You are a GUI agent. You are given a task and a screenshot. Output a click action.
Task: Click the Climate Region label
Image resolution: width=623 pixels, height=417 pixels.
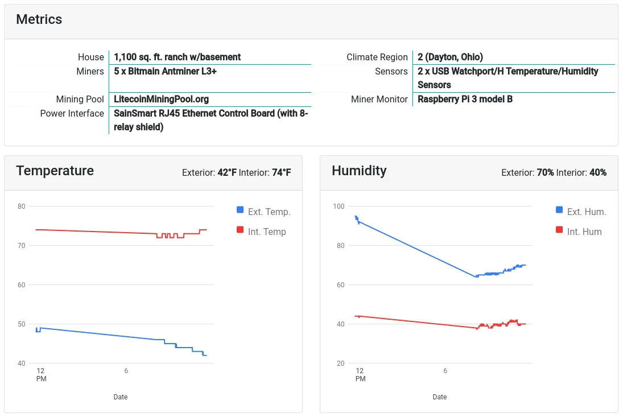[x=377, y=57]
